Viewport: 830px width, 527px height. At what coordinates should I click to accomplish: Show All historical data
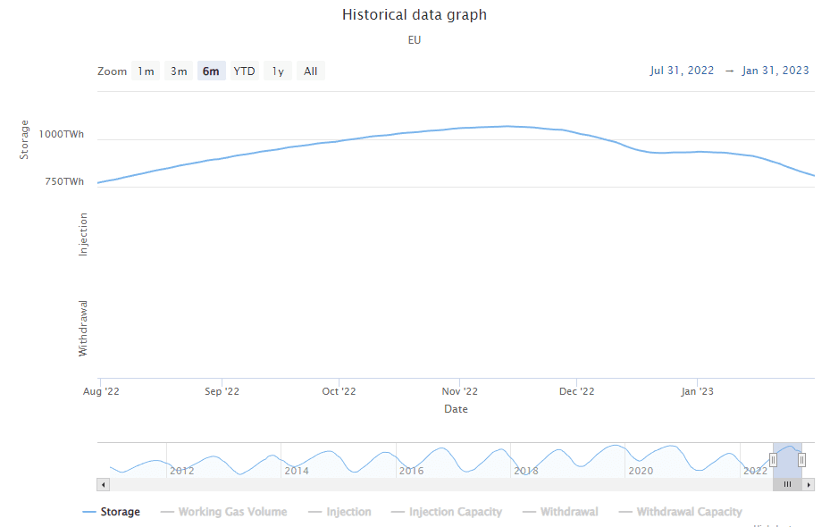(310, 71)
